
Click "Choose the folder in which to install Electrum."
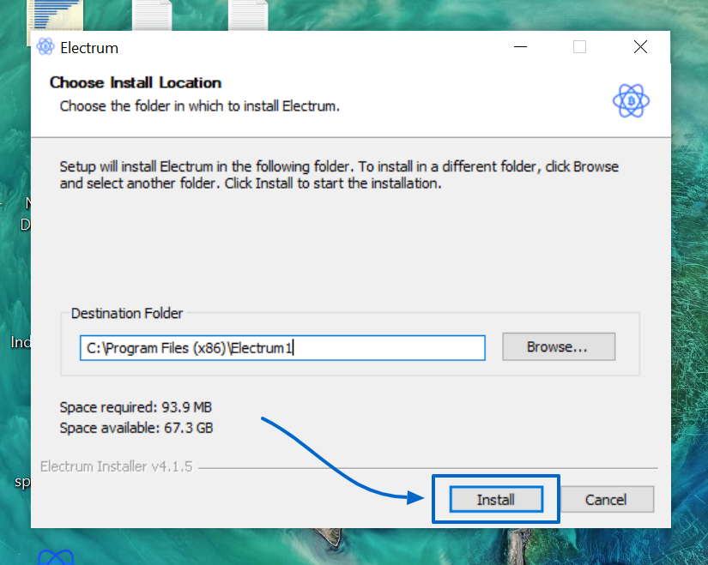[x=200, y=106]
